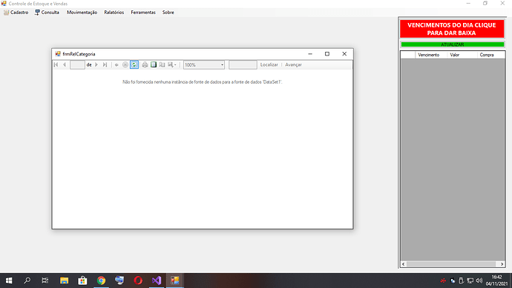Open Visual Studio from the taskbar
The image size is (512, 288).
coord(157,280)
